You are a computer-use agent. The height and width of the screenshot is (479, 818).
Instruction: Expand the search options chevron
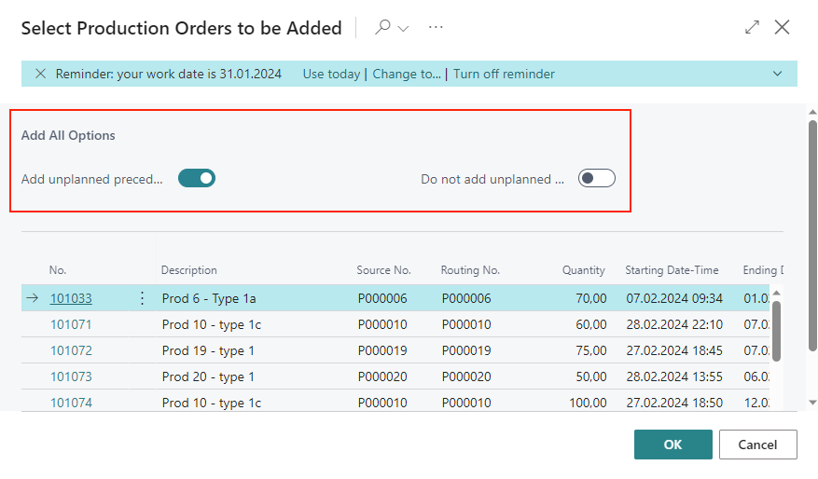[x=403, y=28]
